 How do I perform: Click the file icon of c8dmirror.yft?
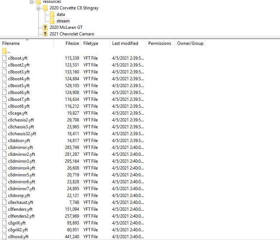[4, 147]
